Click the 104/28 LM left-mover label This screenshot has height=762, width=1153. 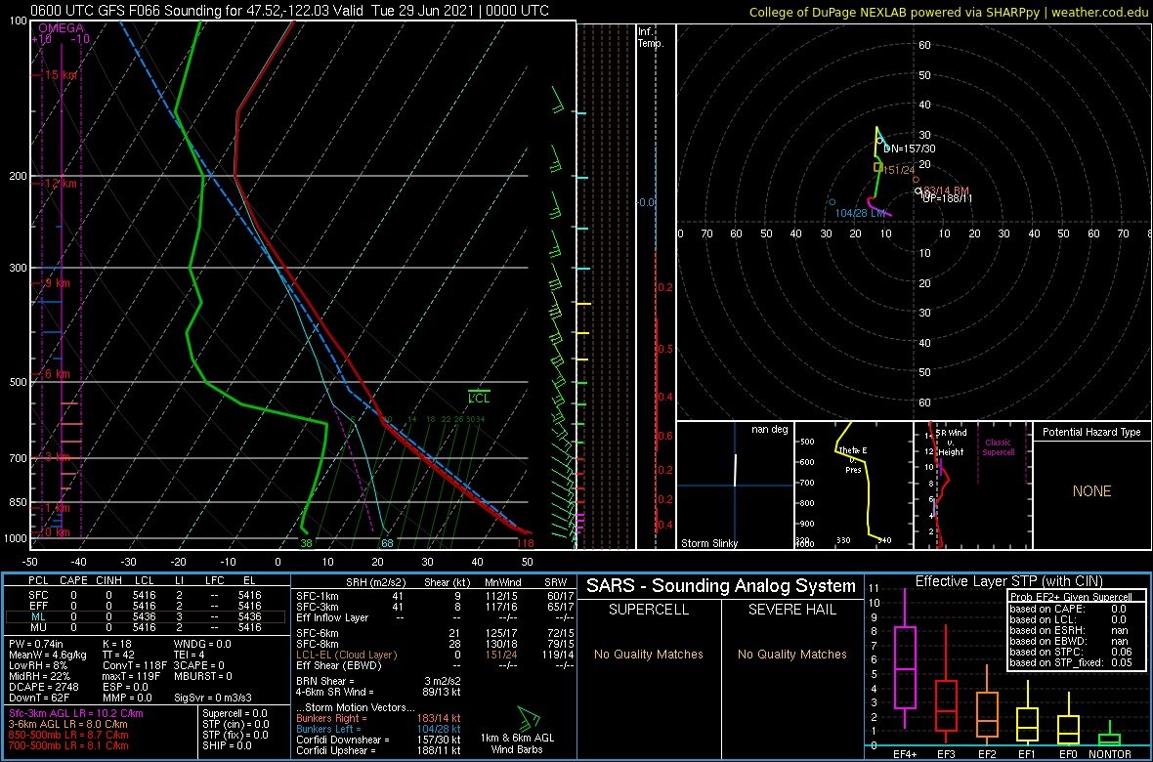coord(860,213)
